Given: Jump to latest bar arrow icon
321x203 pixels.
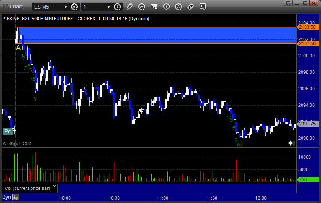Looking at the screenshot, I should coord(291,143).
